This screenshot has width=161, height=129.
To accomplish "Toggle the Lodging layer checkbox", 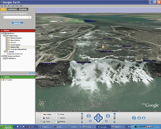I will [x=41, y=114].
